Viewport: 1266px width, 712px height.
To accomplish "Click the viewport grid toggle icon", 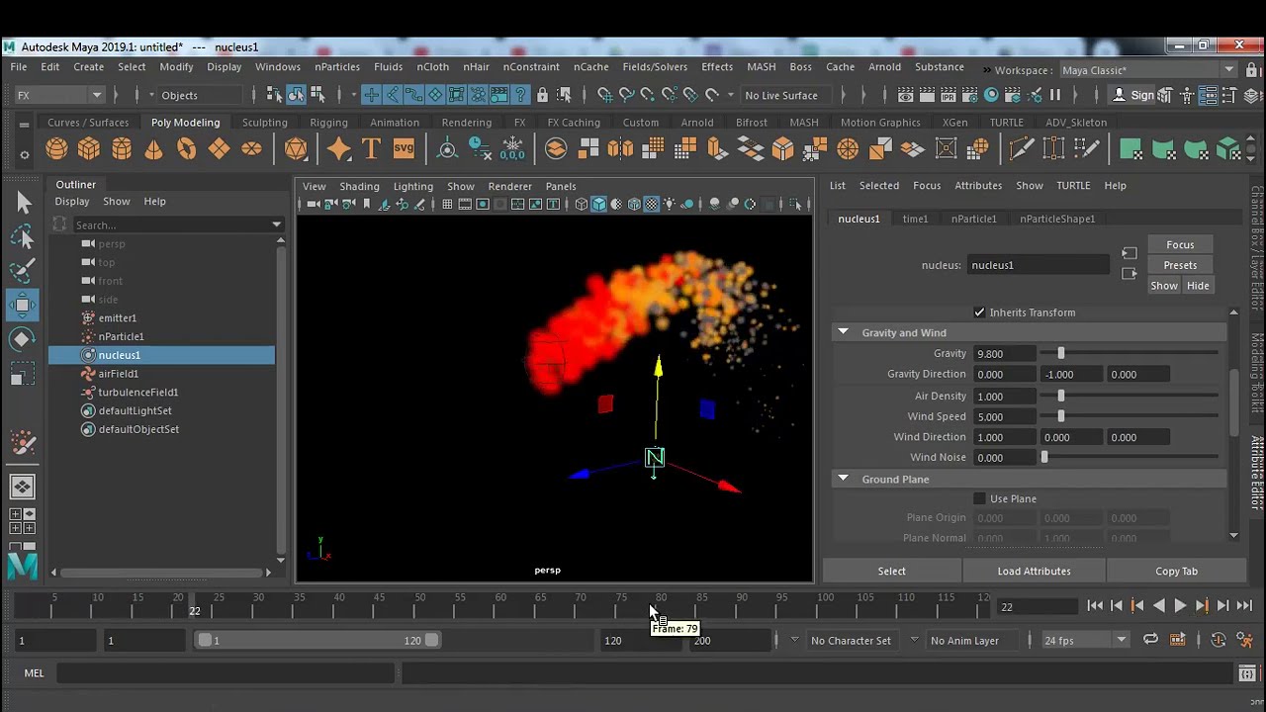I will pos(447,204).
